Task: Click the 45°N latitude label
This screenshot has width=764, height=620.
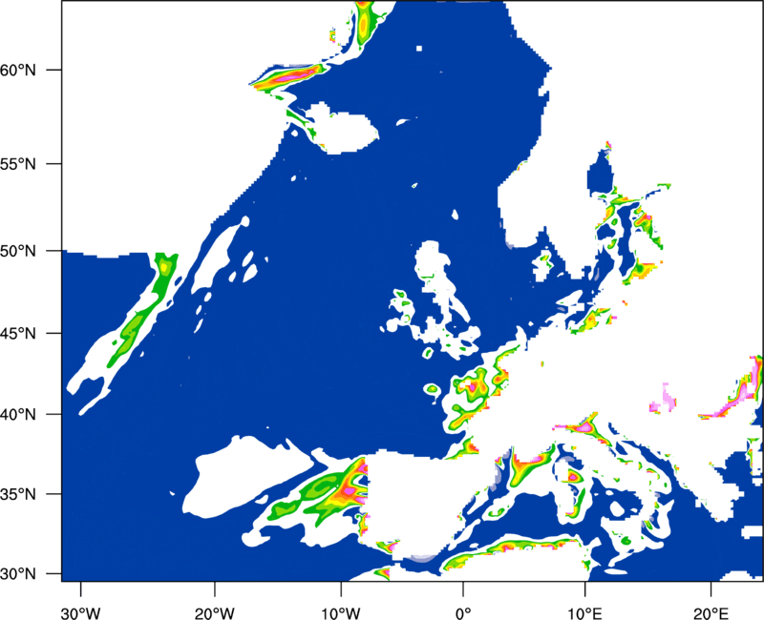Action: pos(18,333)
